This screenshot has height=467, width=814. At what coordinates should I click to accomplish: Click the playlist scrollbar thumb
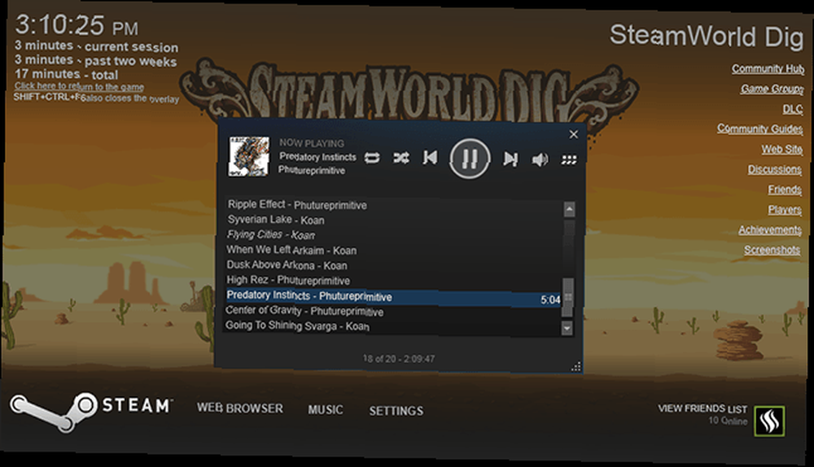(568, 297)
